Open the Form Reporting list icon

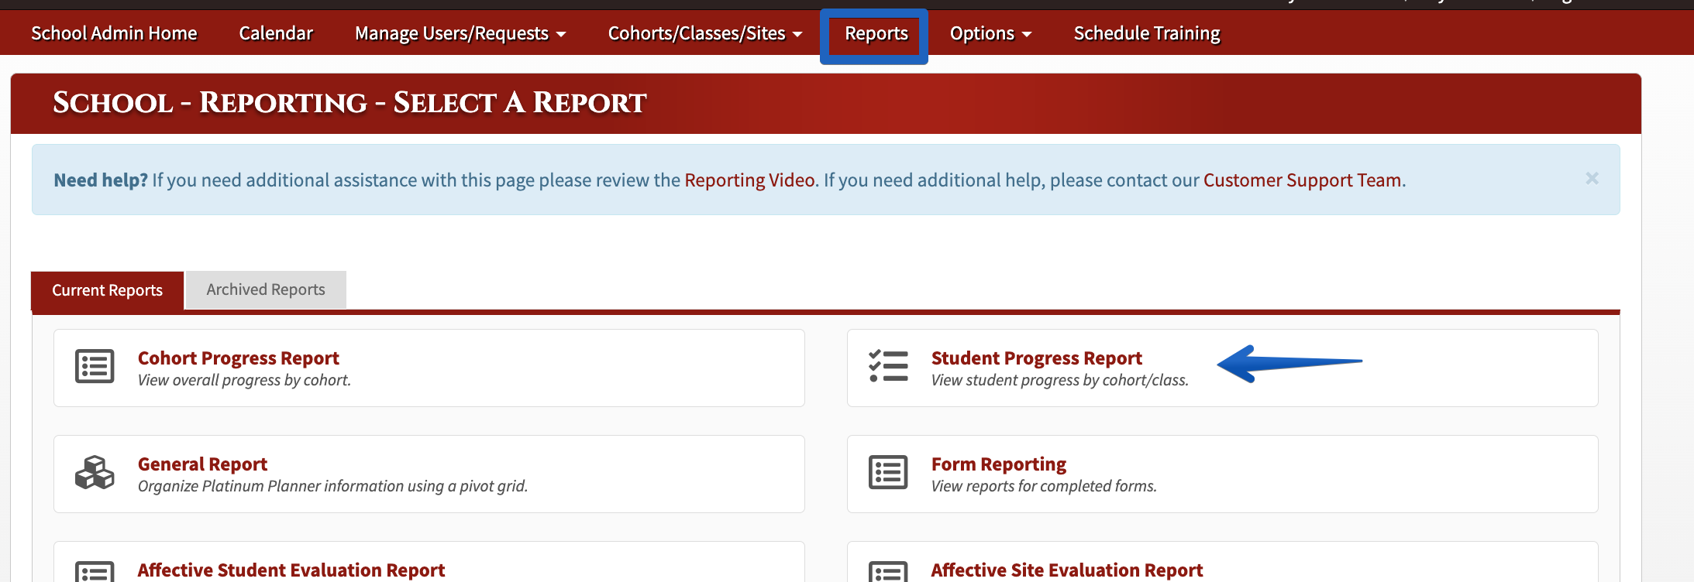[x=888, y=472]
